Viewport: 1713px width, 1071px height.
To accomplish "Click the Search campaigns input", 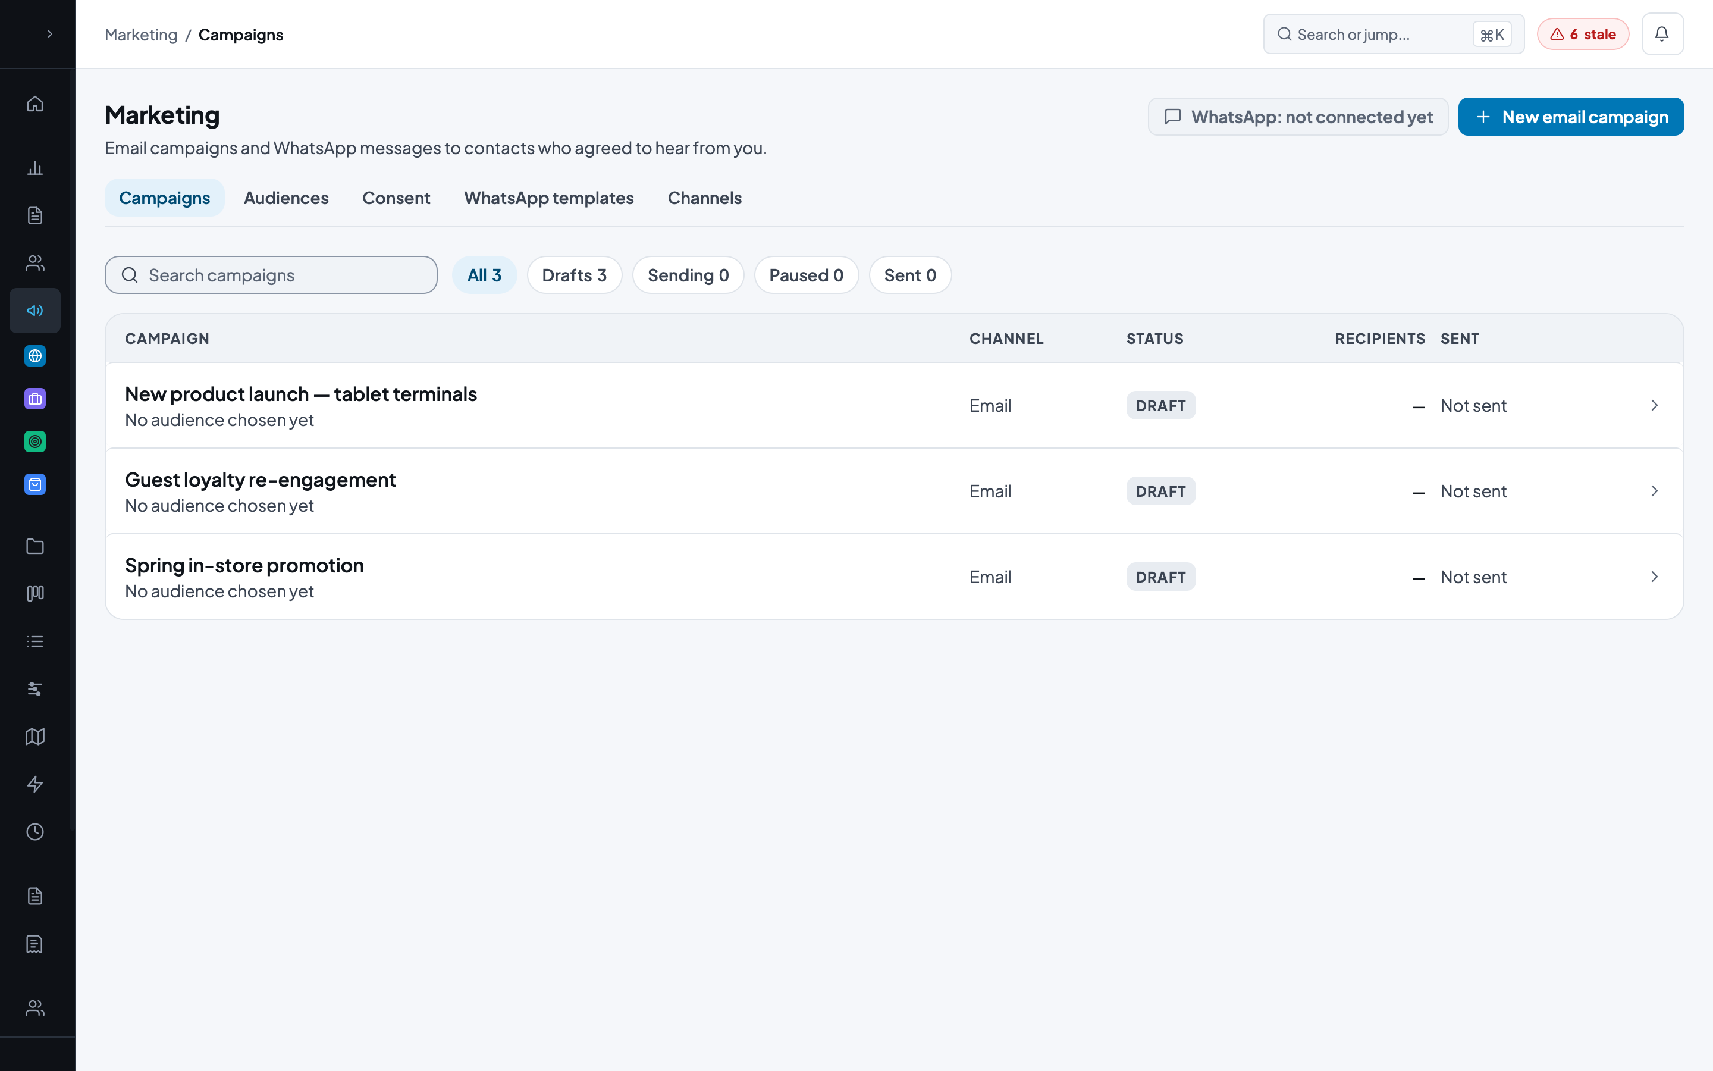I will tap(271, 275).
